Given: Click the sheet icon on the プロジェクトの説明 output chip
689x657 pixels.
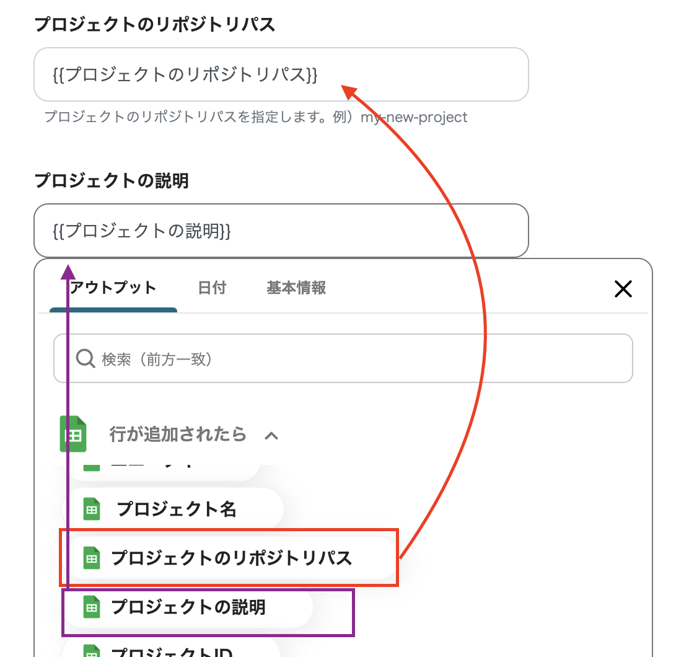Looking at the screenshot, I should (x=92, y=607).
